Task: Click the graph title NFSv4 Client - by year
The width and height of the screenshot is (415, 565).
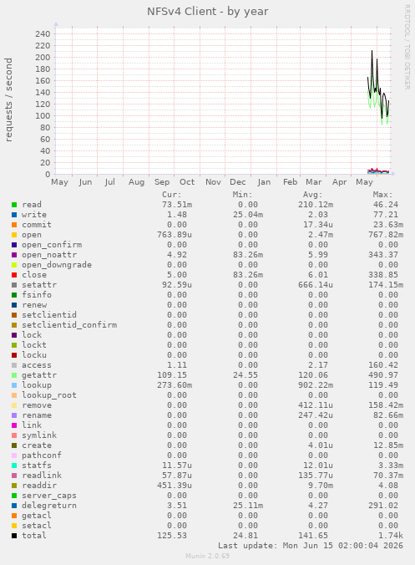Action: point(208,12)
